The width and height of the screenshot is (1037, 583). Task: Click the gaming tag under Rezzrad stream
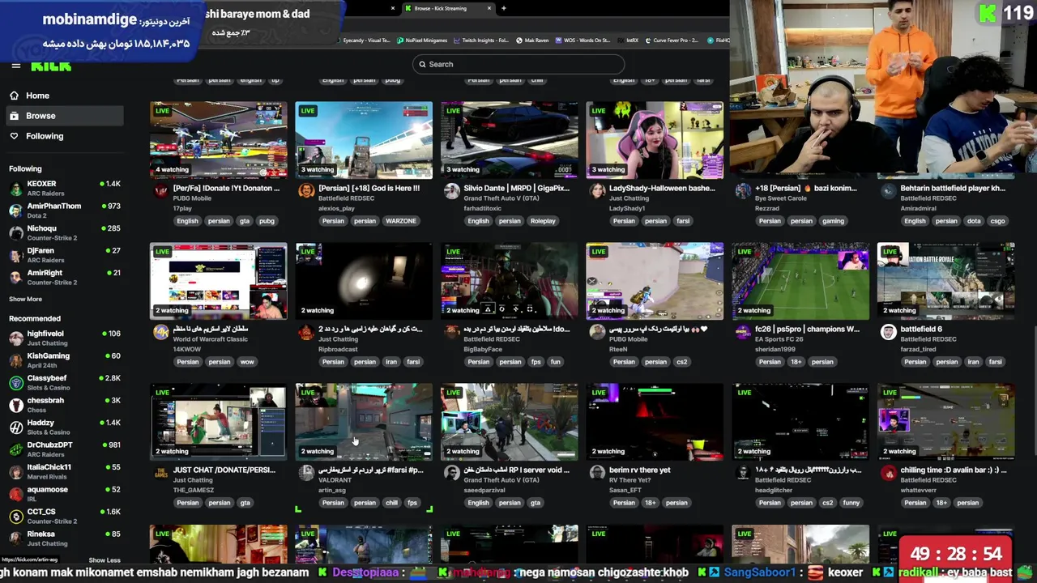pyautogui.click(x=833, y=221)
